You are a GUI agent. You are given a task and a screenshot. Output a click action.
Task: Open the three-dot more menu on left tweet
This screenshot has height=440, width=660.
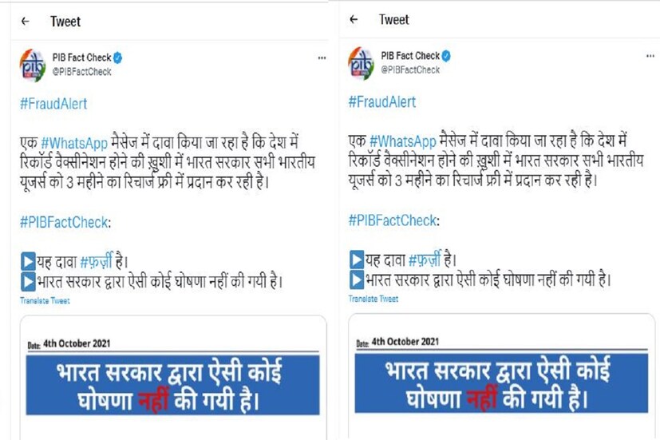click(x=322, y=58)
